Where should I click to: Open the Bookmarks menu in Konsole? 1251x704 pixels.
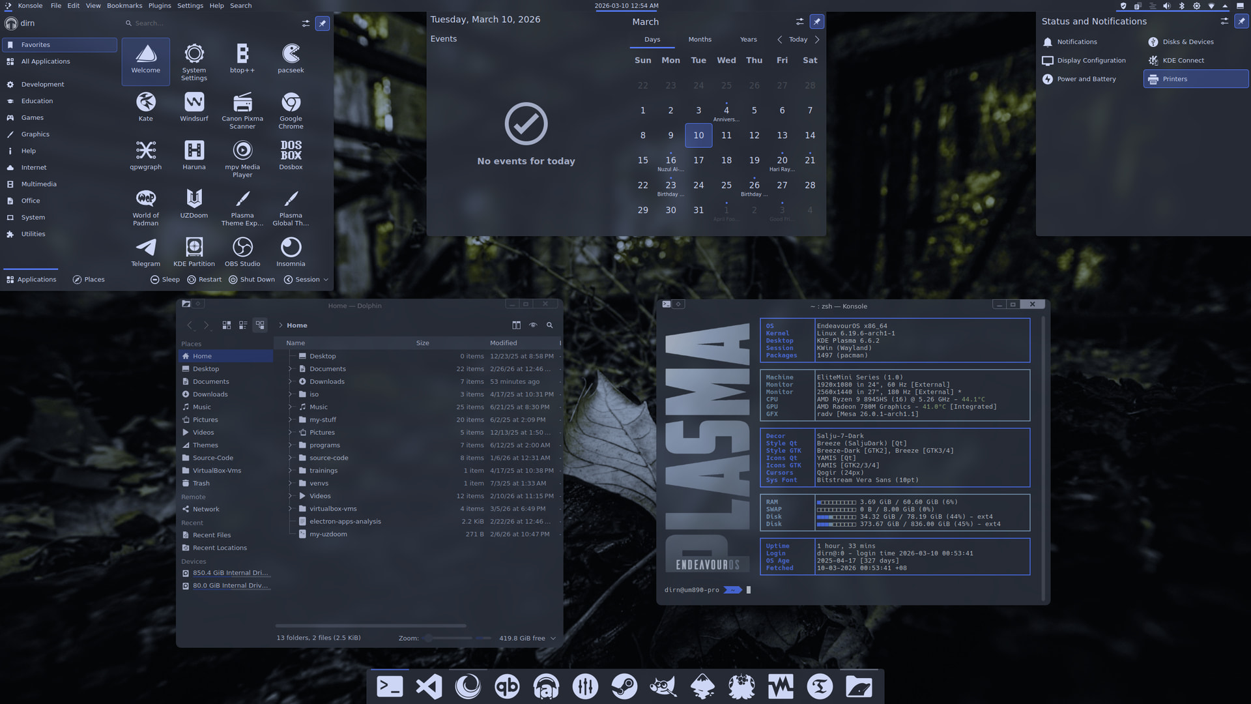(124, 5)
